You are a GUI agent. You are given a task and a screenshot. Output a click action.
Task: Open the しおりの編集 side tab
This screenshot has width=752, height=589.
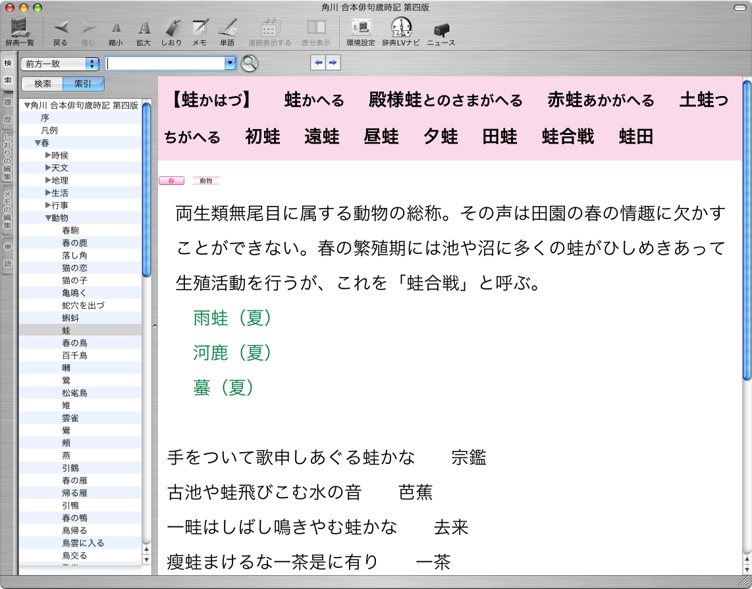pos(8,157)
